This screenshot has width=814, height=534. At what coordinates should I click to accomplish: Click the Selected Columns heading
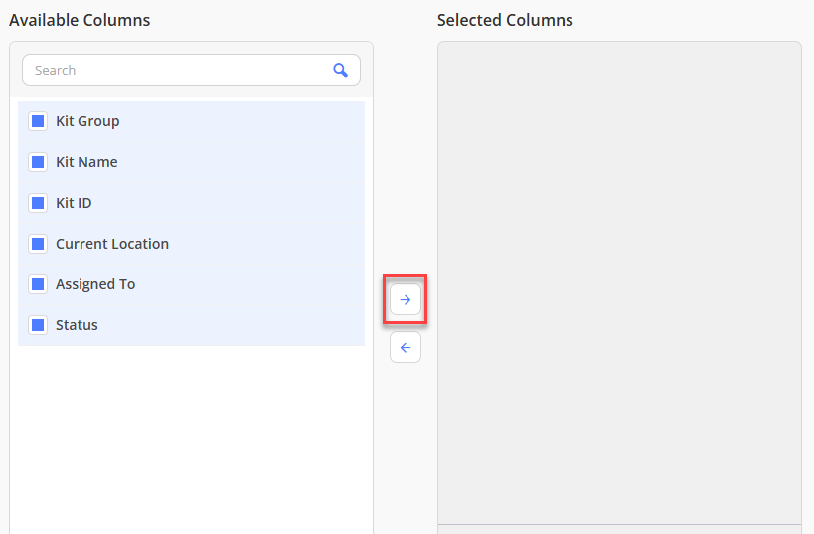tap(505, 20)
